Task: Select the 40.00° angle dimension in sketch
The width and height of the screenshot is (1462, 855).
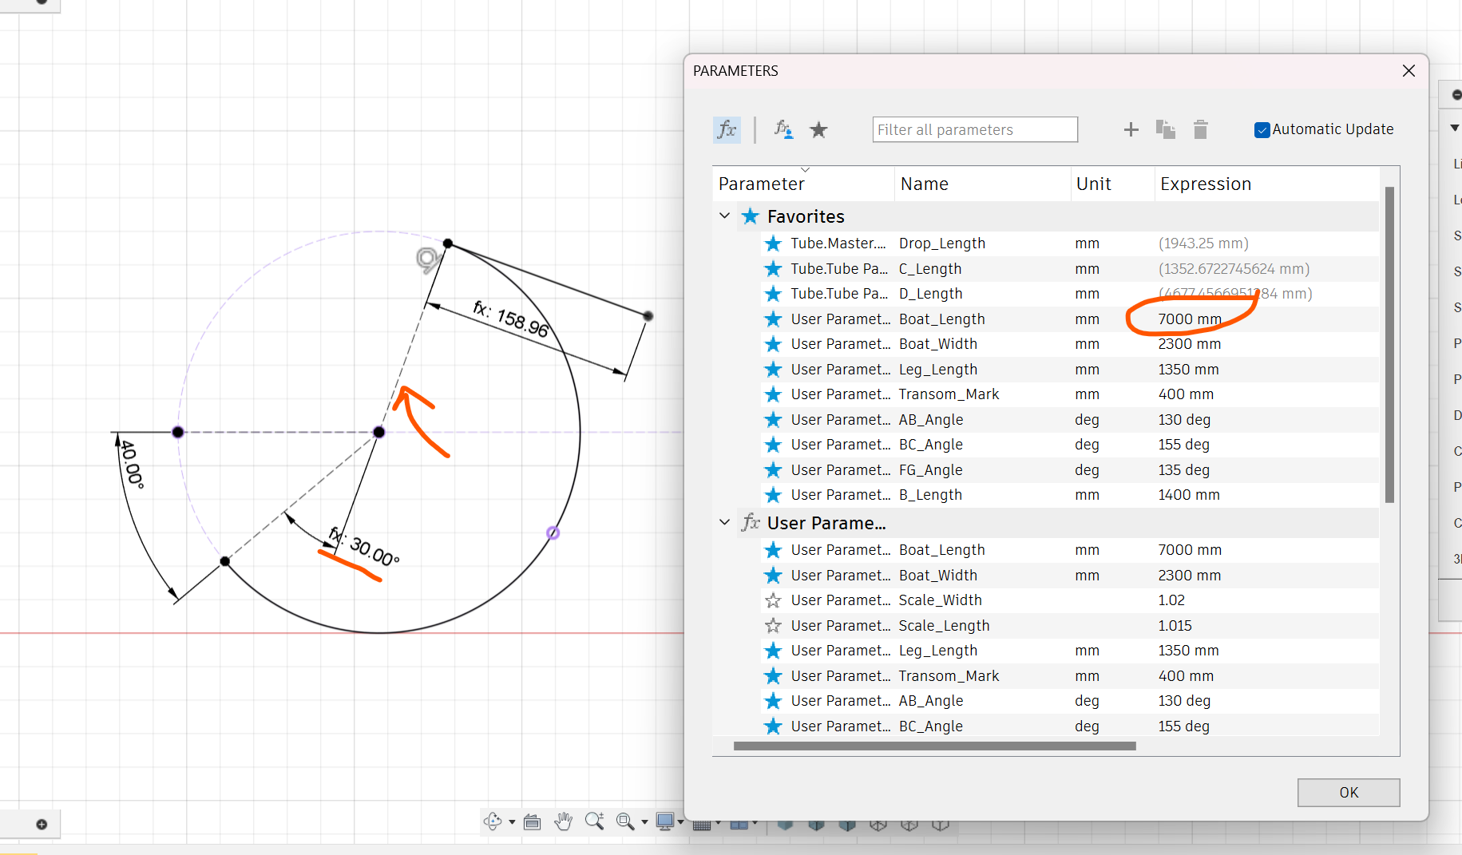Action: 131,465
